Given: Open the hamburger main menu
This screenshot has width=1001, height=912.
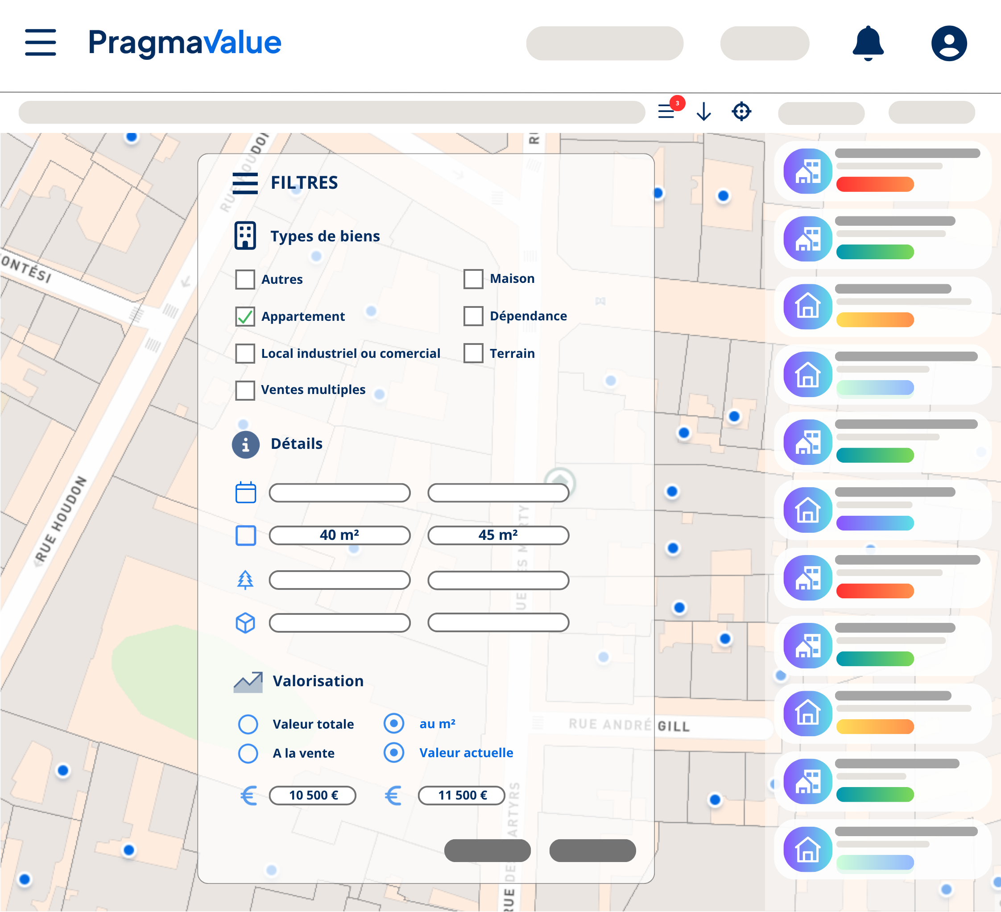Looking at the screenshot, I should [x=40, y=42].
